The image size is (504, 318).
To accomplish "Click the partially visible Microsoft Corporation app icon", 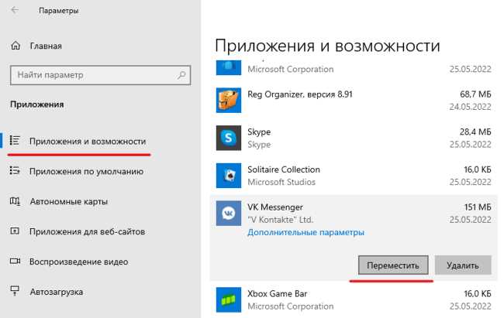I will (229, 68).
